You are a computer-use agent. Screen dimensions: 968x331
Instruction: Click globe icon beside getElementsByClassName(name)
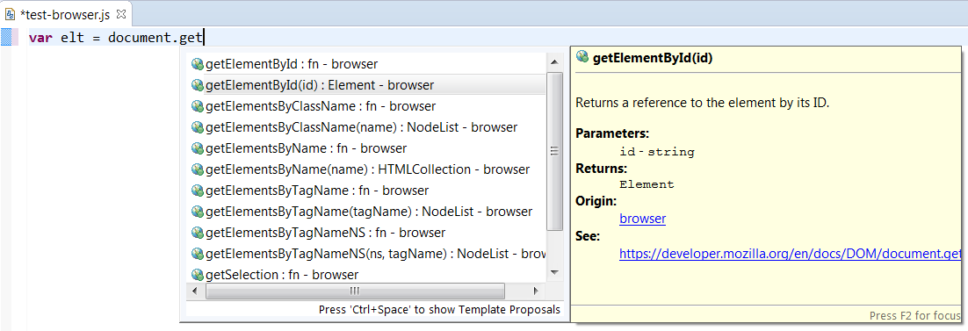pos(198,127)
